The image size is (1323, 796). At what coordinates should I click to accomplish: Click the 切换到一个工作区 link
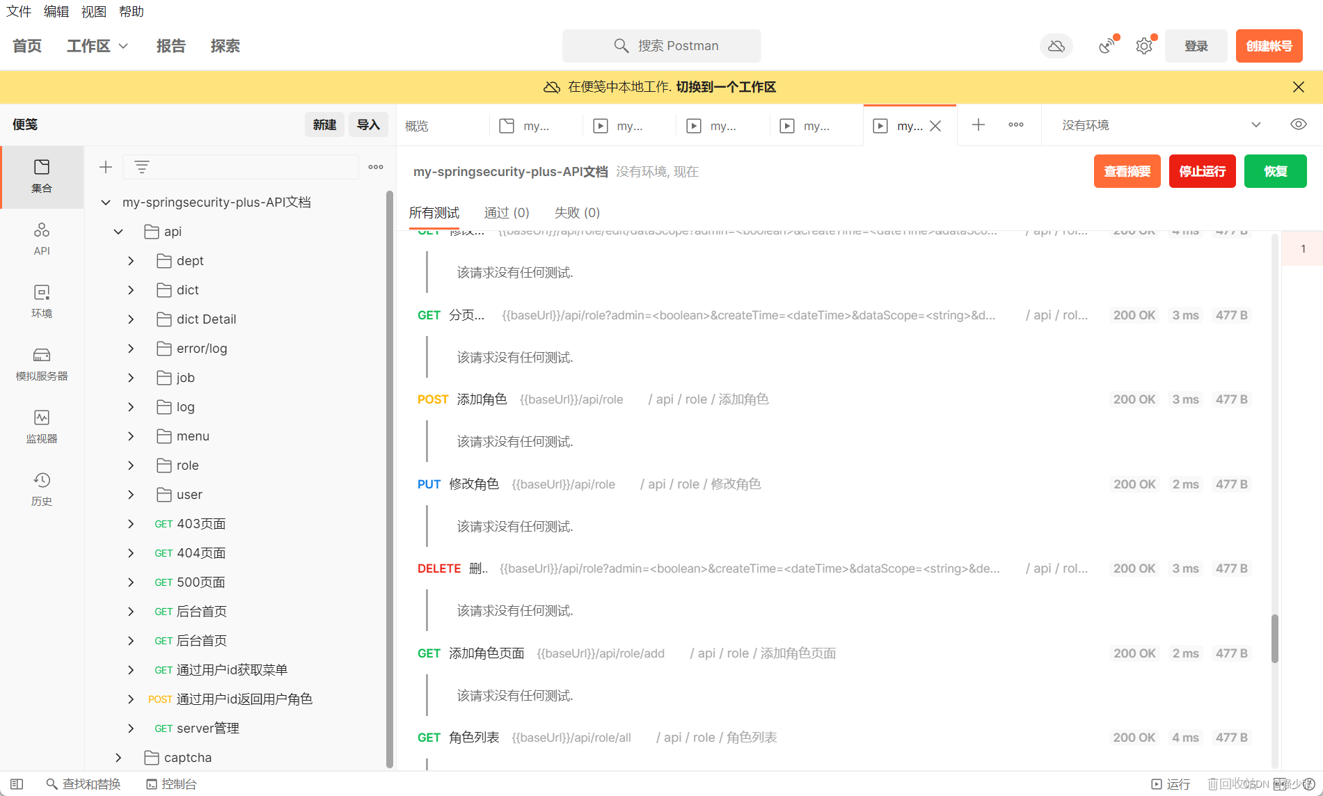coord(726,87)
